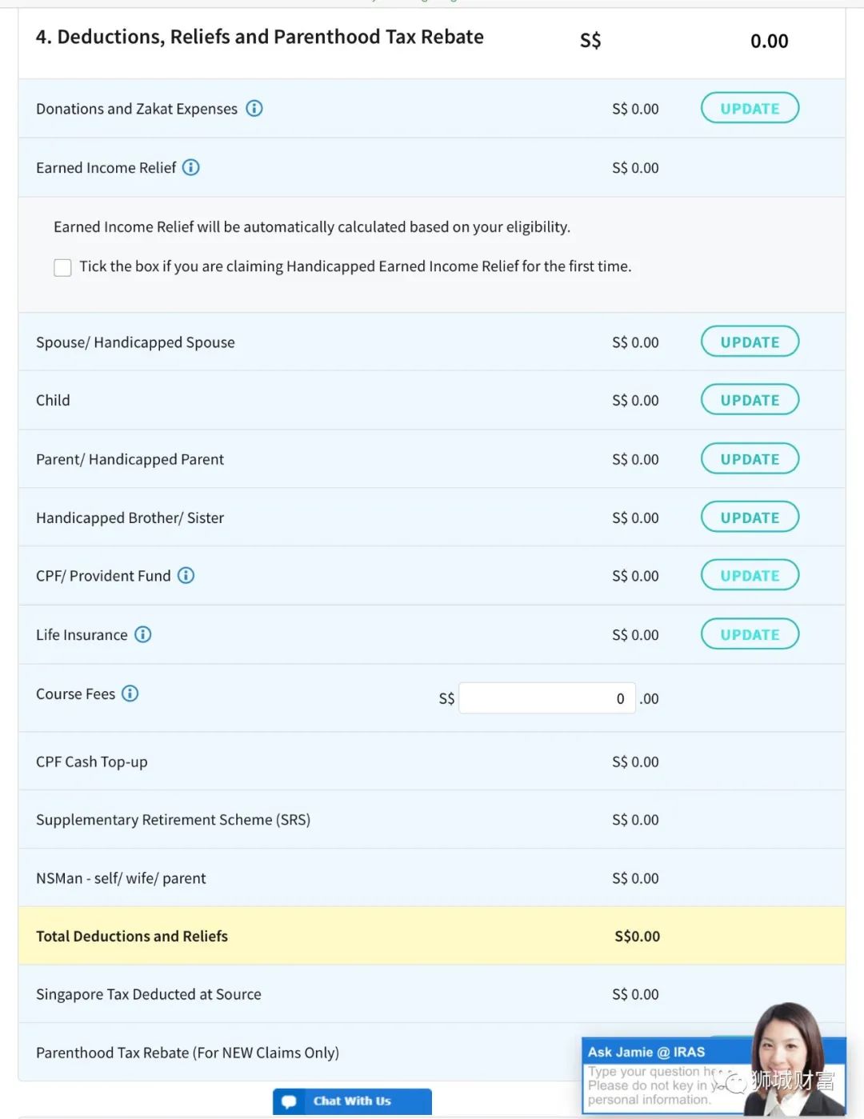Update Parent/ Handicapped Parent relief
Screen dimensions: 864x1119
pos(750,459)
